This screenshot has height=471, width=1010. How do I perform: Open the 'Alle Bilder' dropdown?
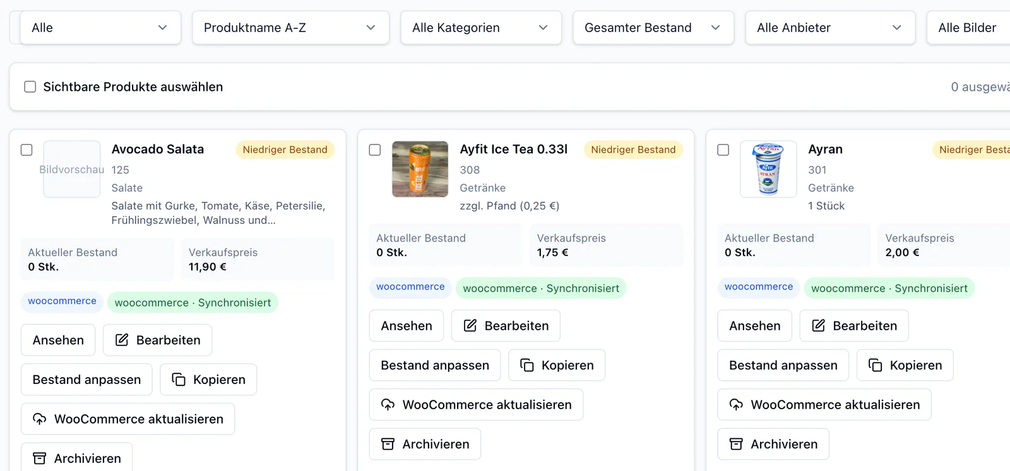click(x=968, y=28)
